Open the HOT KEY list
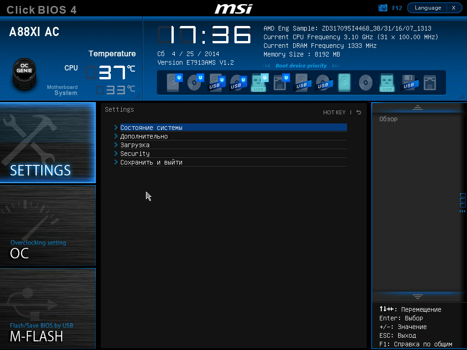This screenshot has height=350, width=467. (334, 112)
